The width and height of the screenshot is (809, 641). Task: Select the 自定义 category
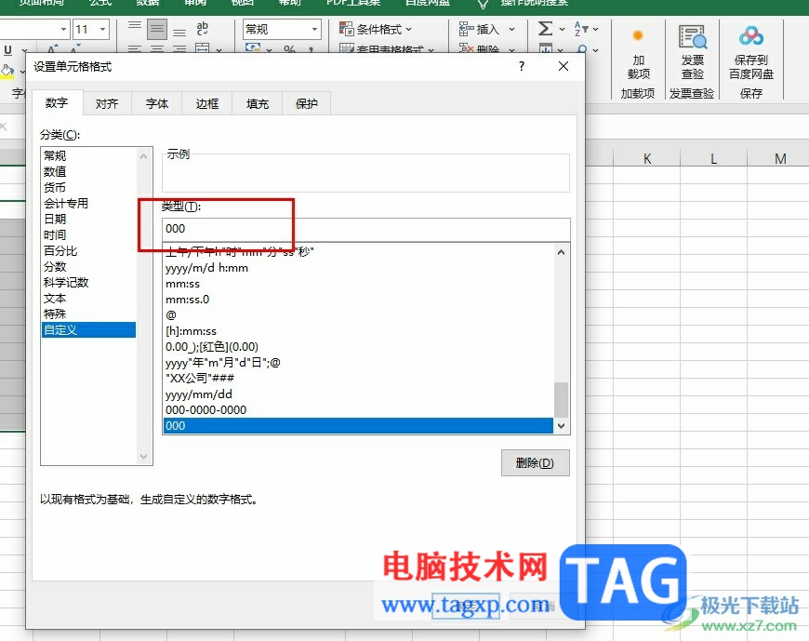(x=88, y=329)
